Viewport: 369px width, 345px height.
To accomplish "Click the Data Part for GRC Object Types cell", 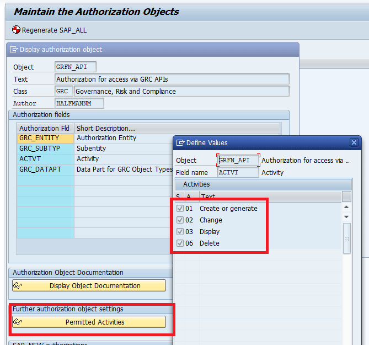I will (x=124, y=169).
